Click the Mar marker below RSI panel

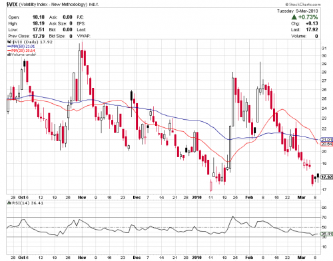pos(301,257)
